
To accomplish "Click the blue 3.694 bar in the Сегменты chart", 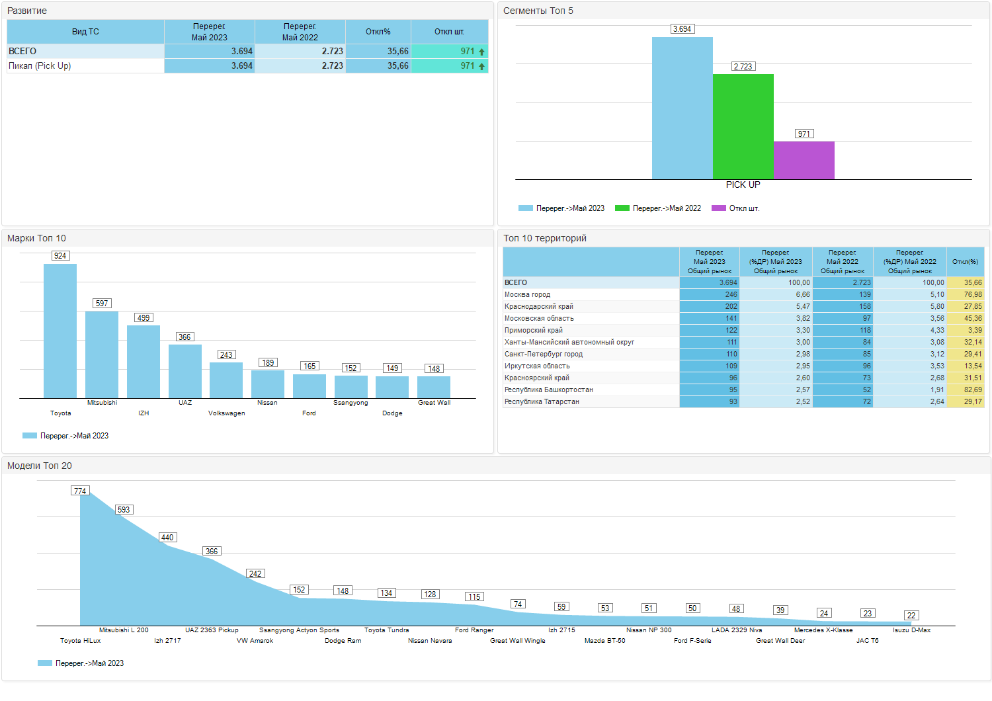I will click(x=682, y=108).
